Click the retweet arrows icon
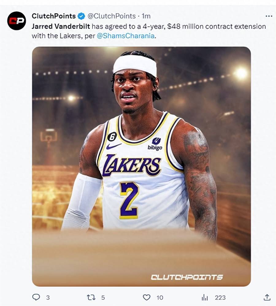 91,297
